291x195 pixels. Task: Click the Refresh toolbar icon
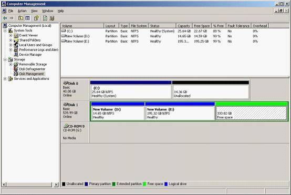[x=45, y=18]
